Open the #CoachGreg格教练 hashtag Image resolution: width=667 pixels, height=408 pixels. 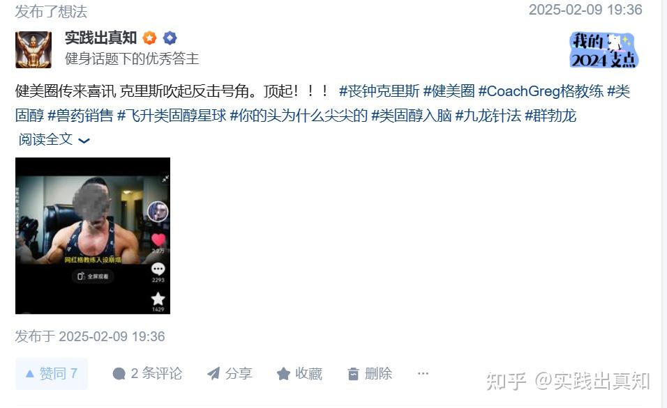[x=541, y=91]
